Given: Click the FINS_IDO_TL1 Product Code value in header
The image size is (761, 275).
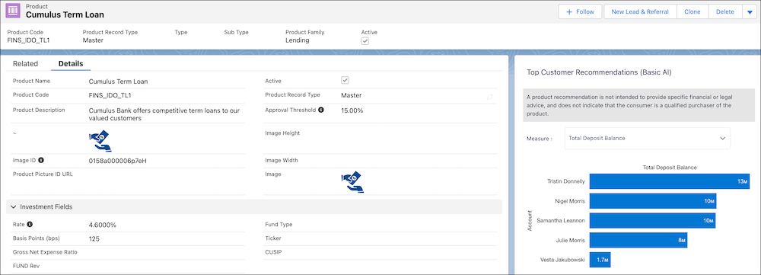Looking at the screenshot, I should [28, 40].
